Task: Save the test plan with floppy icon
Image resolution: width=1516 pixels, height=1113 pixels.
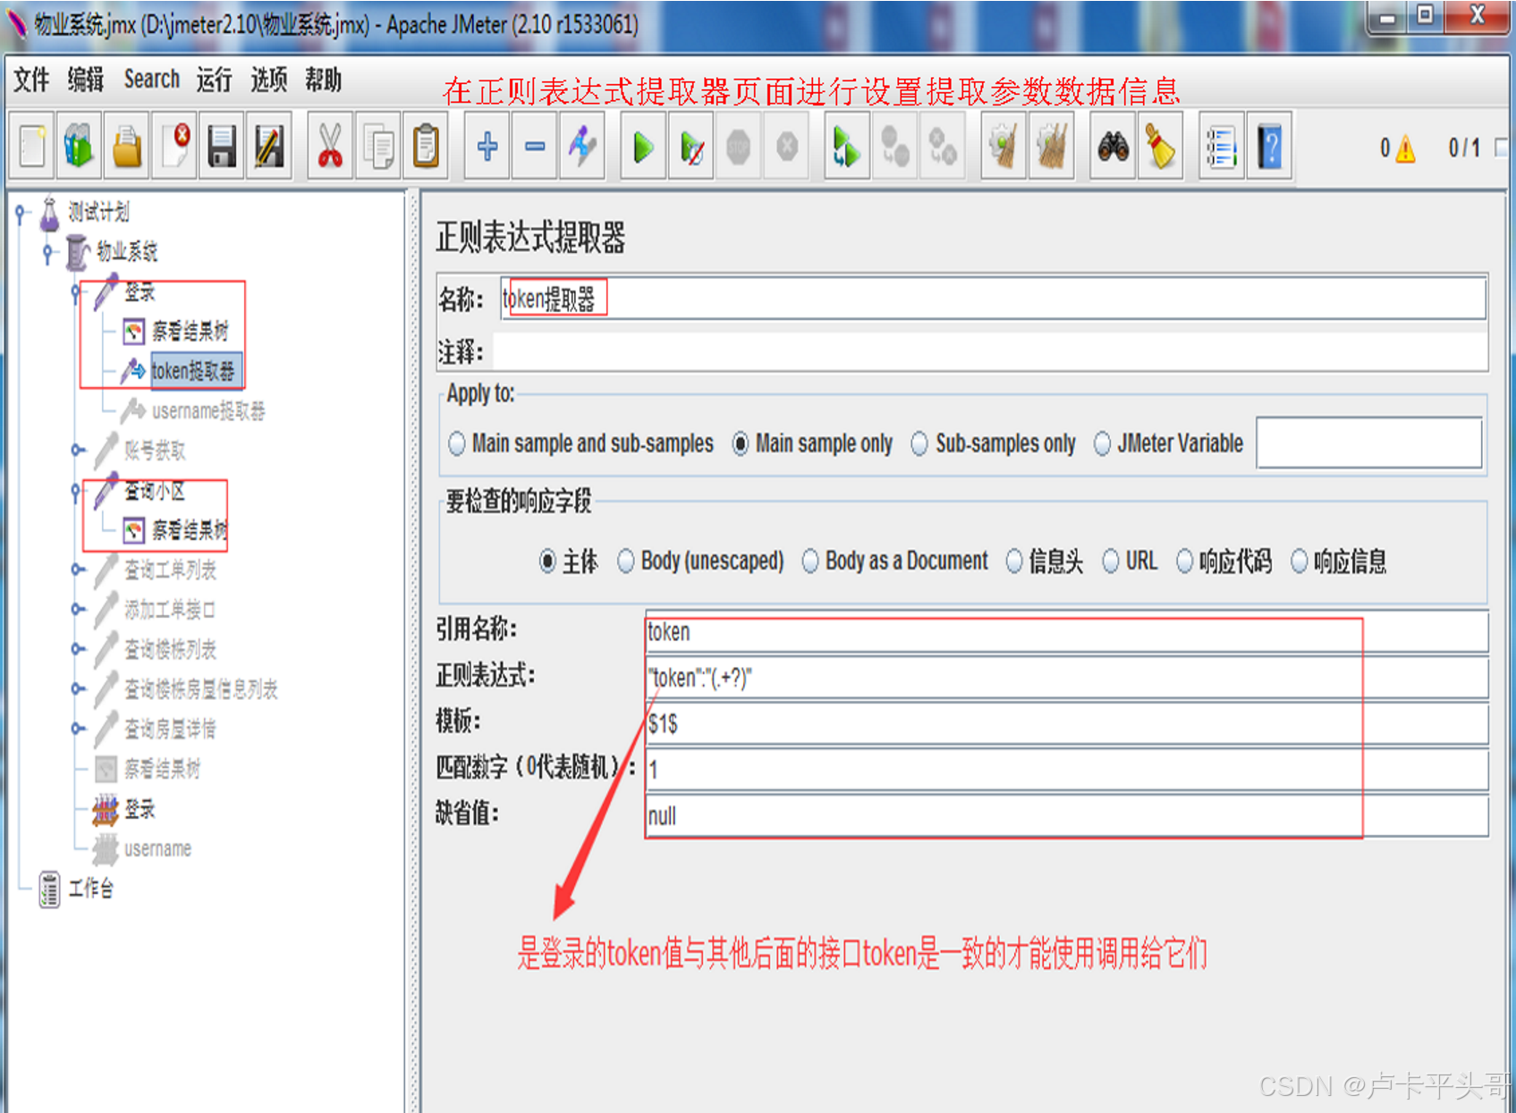Action: click(x=221, y=146)
